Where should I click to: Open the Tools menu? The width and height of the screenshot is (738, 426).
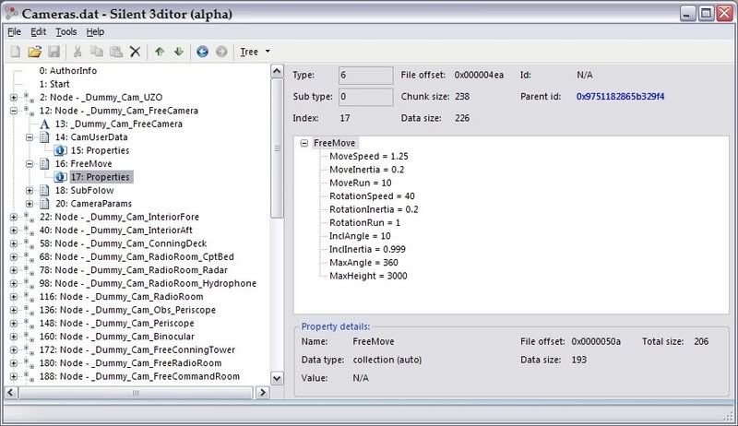pyautogui.click(x=65, y=31)
